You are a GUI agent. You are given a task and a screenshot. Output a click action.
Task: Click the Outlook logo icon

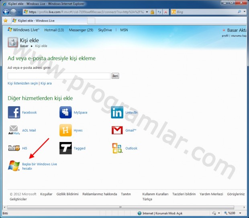[117, 148]
